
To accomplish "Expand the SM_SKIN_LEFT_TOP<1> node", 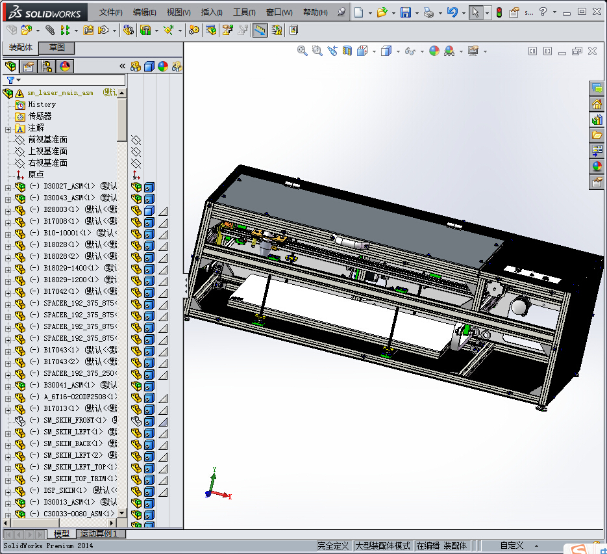I will (x=8, y=468).
